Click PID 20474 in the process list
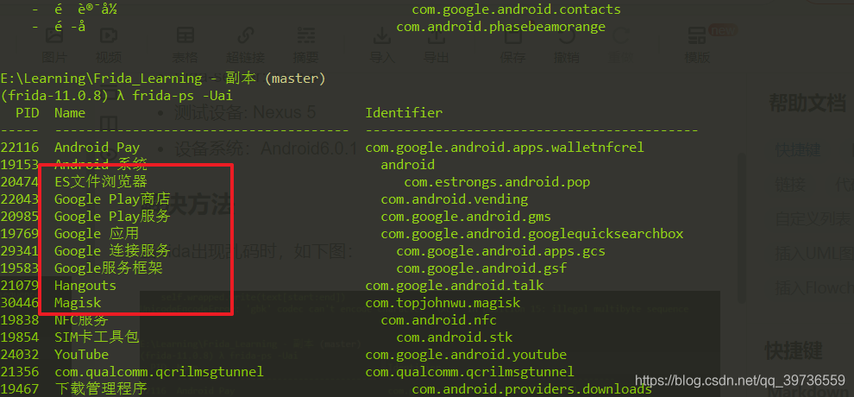The image size is (854, 397). pos(20,182)
